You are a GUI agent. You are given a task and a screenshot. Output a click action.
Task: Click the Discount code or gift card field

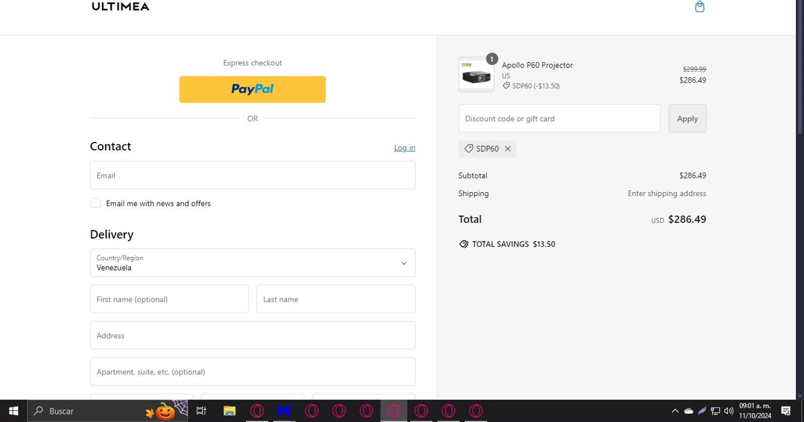pos(560,118)
